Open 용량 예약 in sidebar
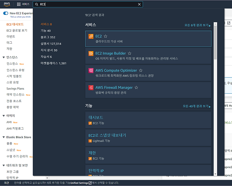The height and width of the screenshot is (186, 232). coord(12,107)
